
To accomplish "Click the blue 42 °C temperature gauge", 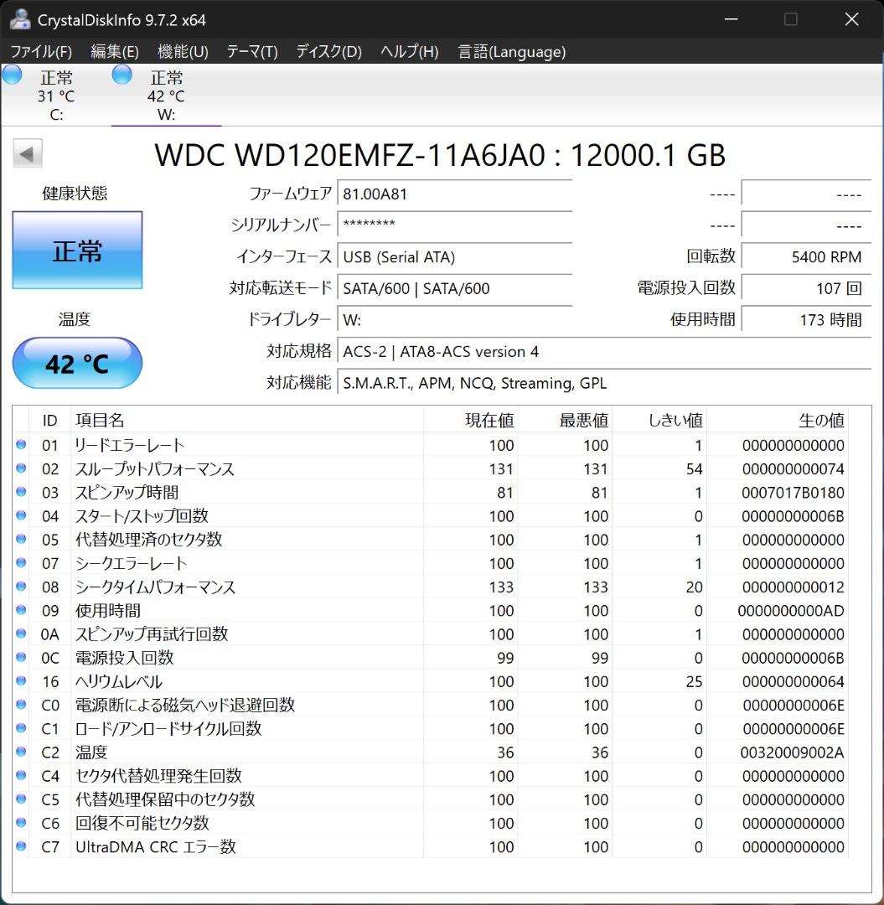I will pyautogui.click(x=77, y=363).
